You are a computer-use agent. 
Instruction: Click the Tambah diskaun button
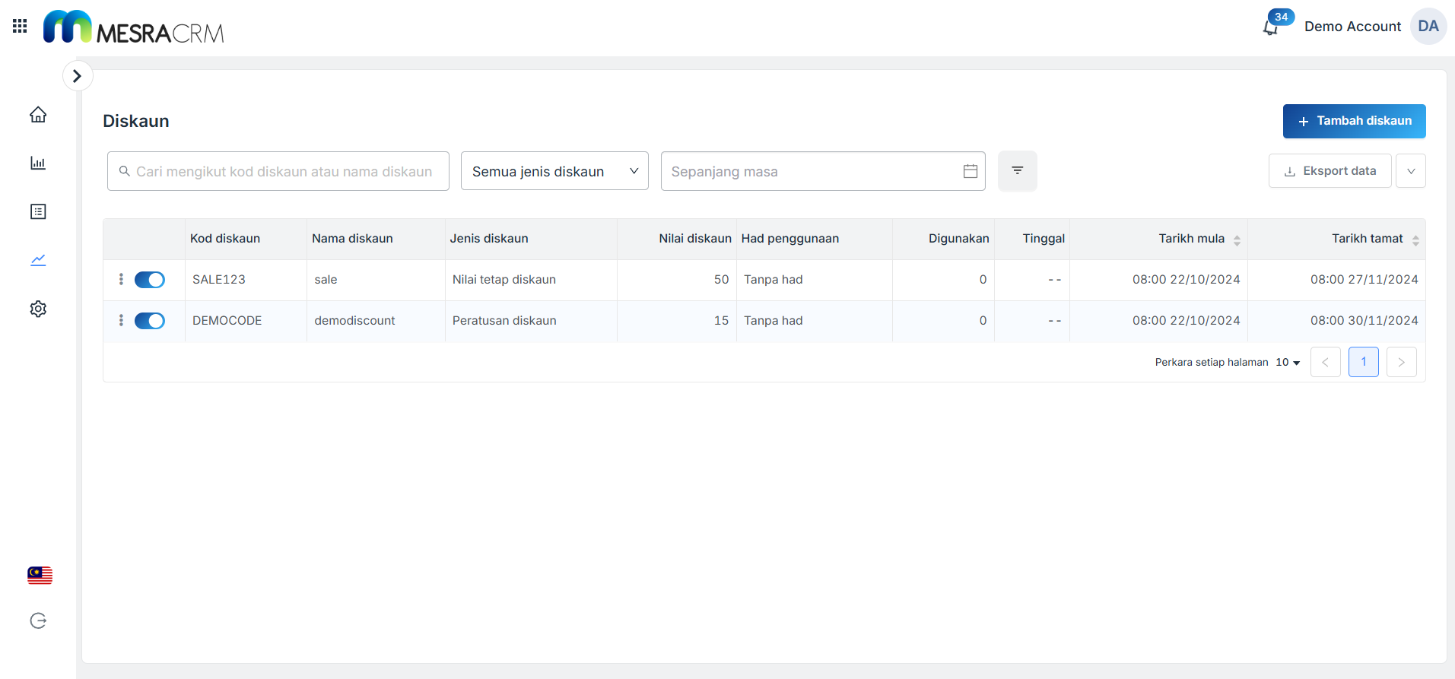(x=1354, y=121)
